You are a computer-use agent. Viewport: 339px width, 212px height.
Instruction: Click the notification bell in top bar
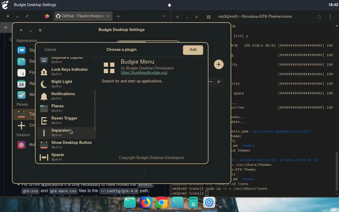click(x=169, y=5)
